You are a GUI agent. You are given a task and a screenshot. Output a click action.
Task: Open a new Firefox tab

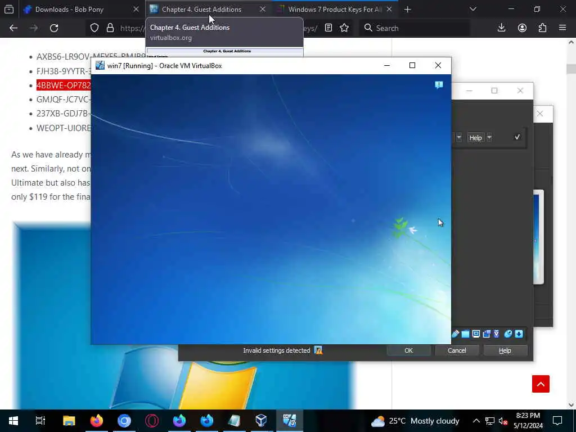tap(407, 10)
